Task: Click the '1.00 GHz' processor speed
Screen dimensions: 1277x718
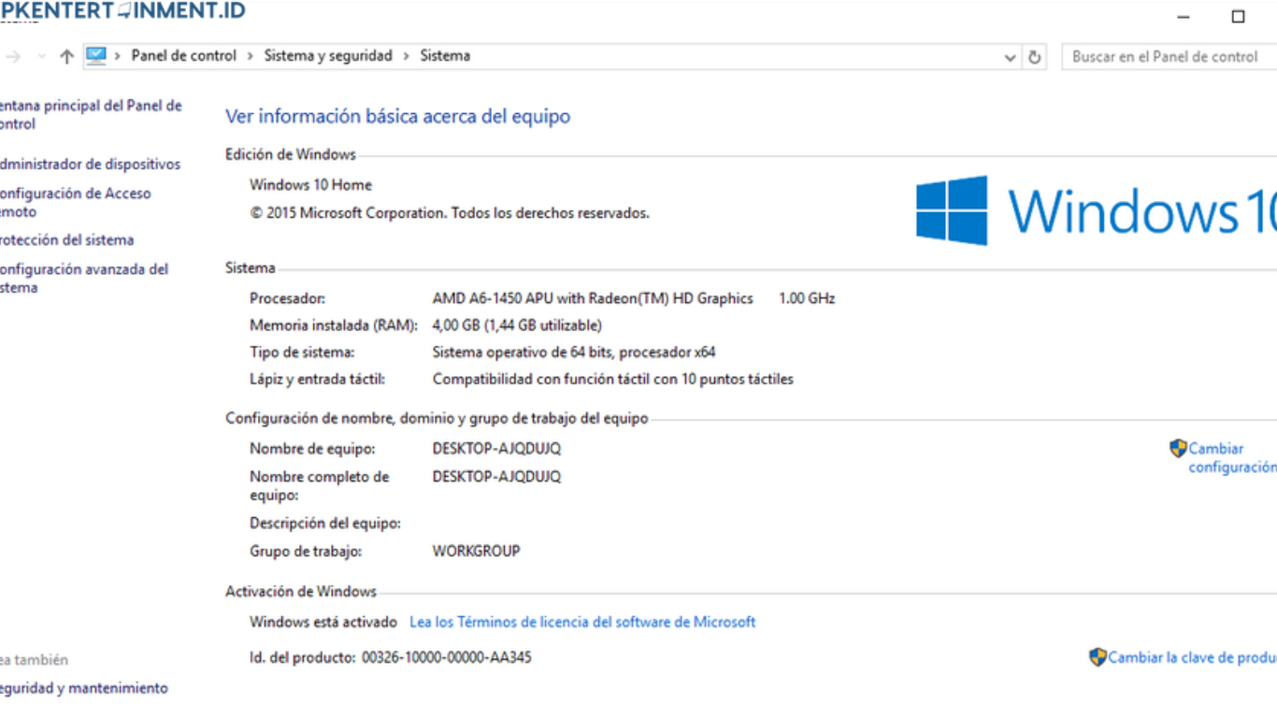Action: (x=807, y=299)
